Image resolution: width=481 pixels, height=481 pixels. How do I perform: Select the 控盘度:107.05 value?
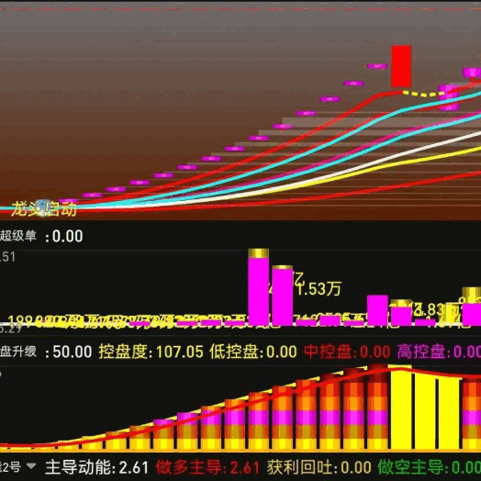click(x=151, y=352)
